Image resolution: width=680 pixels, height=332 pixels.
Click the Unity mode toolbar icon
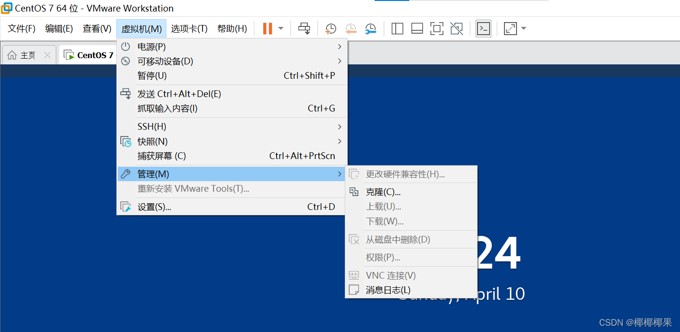pyautogui.click(x=456, y=29)
